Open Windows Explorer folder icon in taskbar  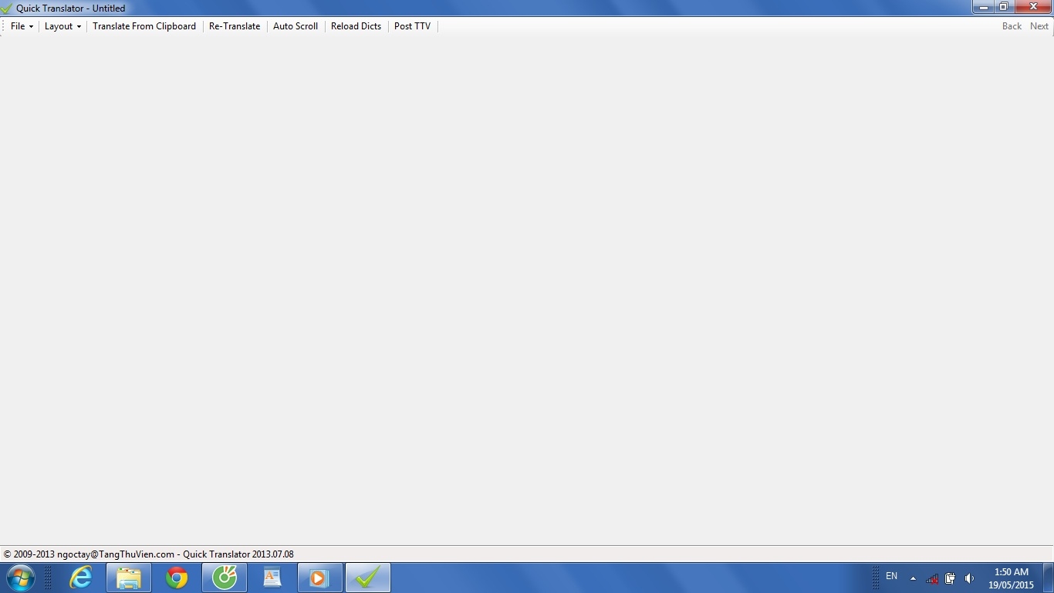(129, 578)
